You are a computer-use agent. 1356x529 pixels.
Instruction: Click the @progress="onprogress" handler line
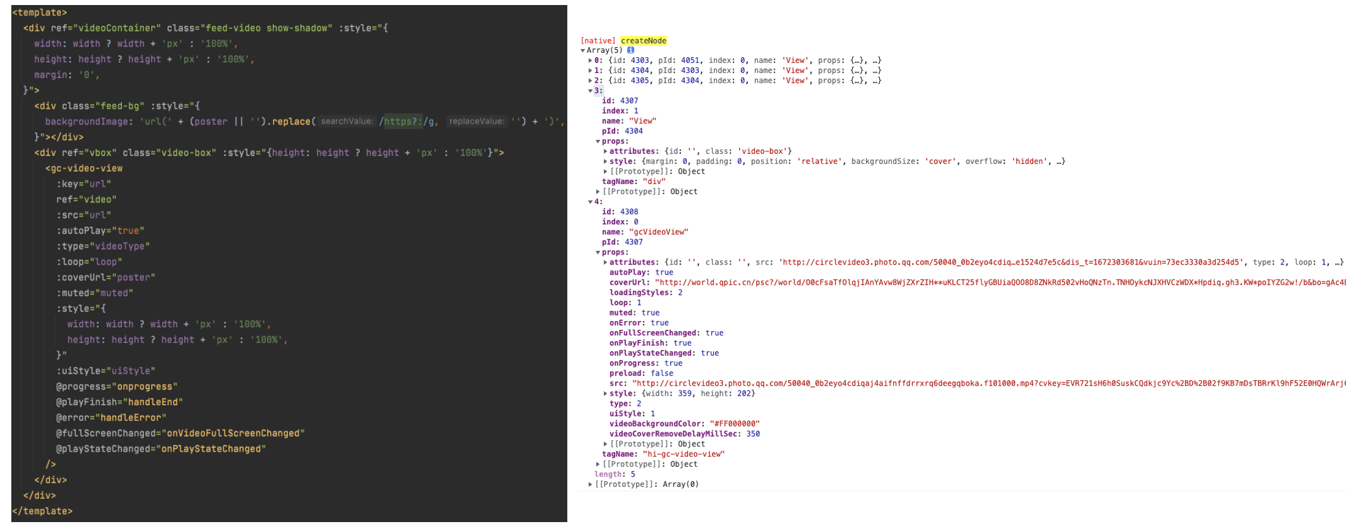click(116, 386)
